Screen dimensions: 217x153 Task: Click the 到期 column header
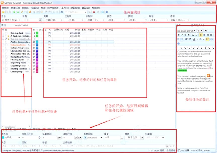click(77, 30)
